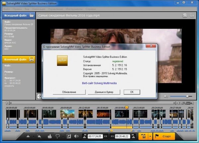Select the thumbnail at 00:06:00;00
Image resolution: width=199 pixels, height=143 pixels.
(x=49, y=114)
